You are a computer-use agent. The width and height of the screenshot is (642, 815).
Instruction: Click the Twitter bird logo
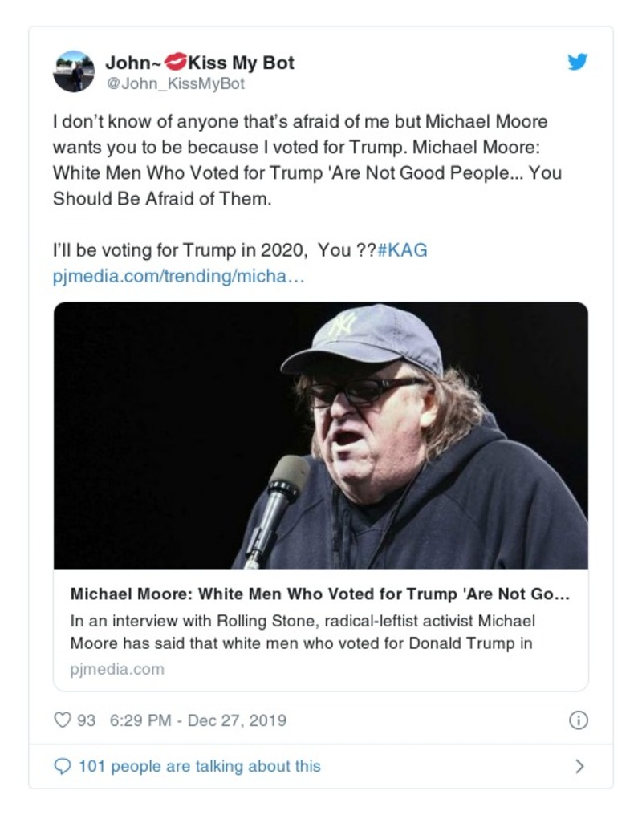coord(578,61)
